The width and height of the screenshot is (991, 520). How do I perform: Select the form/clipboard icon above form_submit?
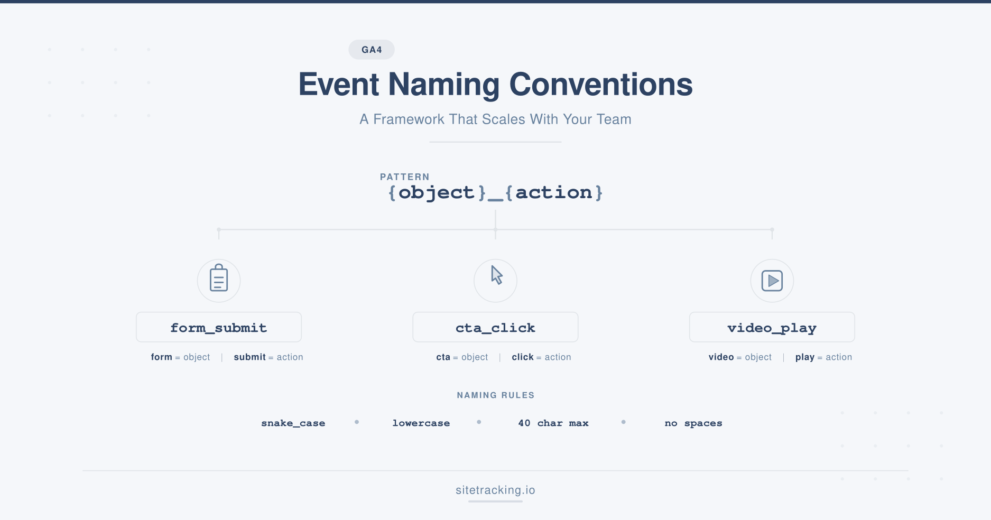click(x=218, y=280)
